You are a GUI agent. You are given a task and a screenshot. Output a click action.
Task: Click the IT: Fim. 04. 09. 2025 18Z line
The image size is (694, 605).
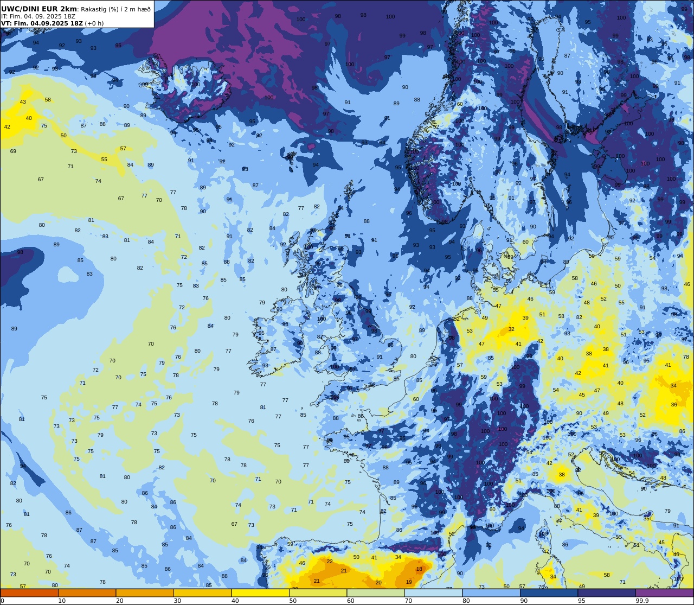[38, 16]
